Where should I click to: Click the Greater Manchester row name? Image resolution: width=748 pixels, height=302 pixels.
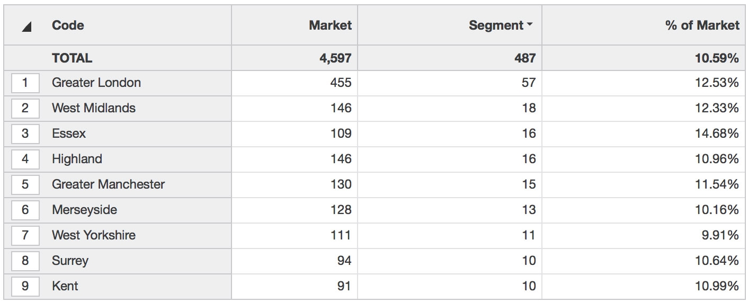tap(108, 184)
